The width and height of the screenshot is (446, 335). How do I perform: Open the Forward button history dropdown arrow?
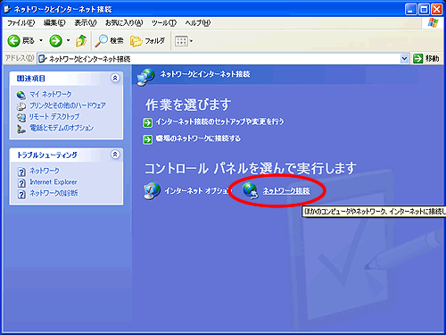click(x=68, y=41)
